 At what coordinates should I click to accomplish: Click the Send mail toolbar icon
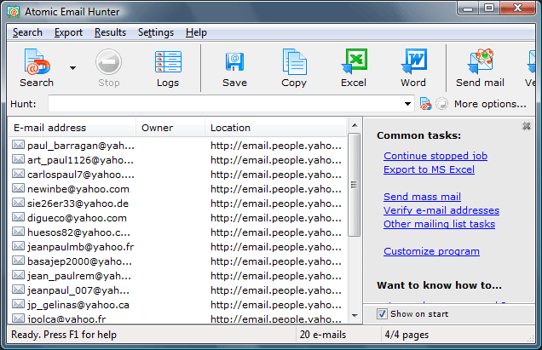pos(480,68)
